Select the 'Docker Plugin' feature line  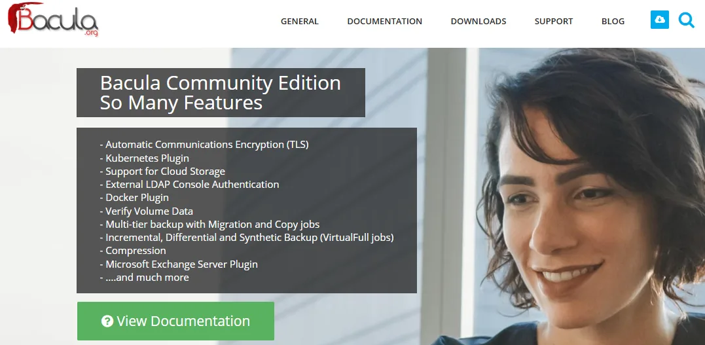[x=137, y=198]
